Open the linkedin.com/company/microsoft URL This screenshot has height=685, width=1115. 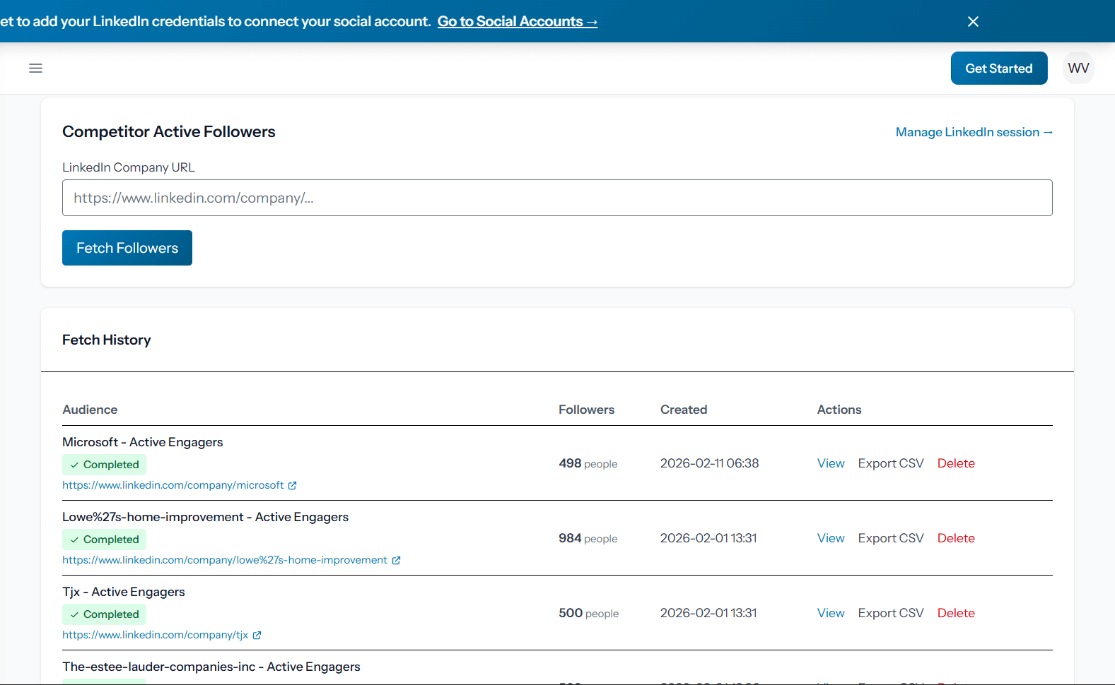(173, 485)
